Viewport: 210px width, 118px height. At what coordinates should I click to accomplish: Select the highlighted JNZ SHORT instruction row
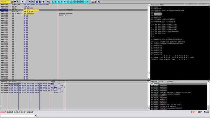74,10
